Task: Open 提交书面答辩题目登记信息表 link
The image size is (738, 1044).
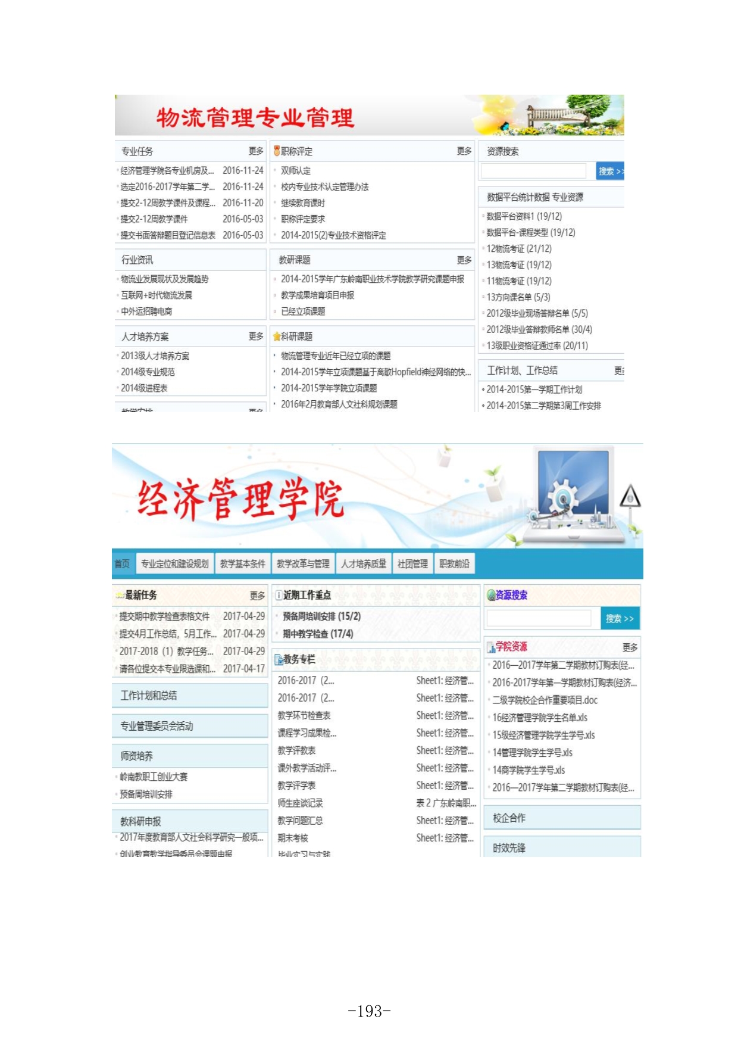Action: coord(168,235)
